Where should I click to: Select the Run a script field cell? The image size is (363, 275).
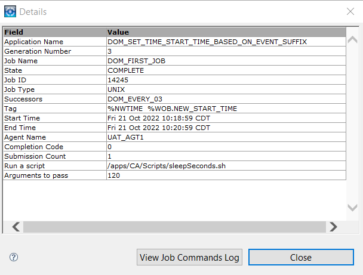coord(55,166)
